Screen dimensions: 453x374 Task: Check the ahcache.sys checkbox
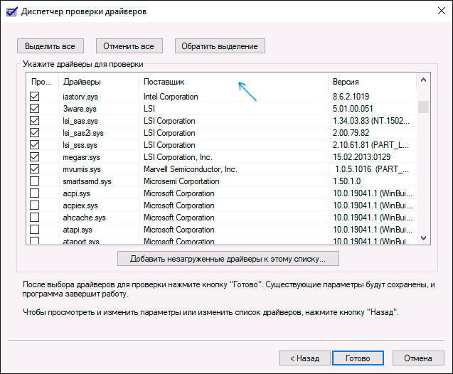coord(35,217)
